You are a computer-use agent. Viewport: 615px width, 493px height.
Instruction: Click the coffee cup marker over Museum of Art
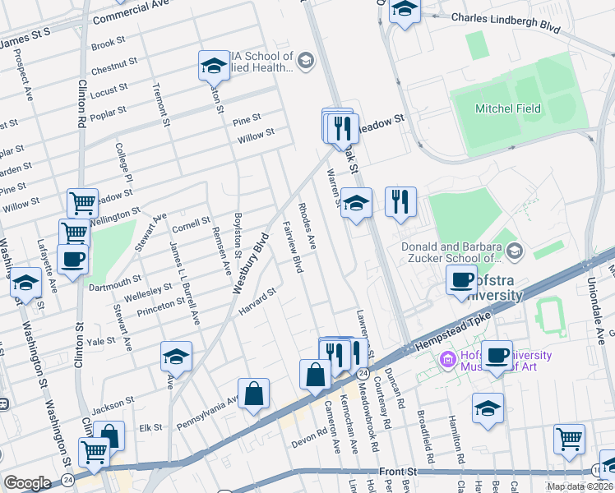tap(497, 358)
